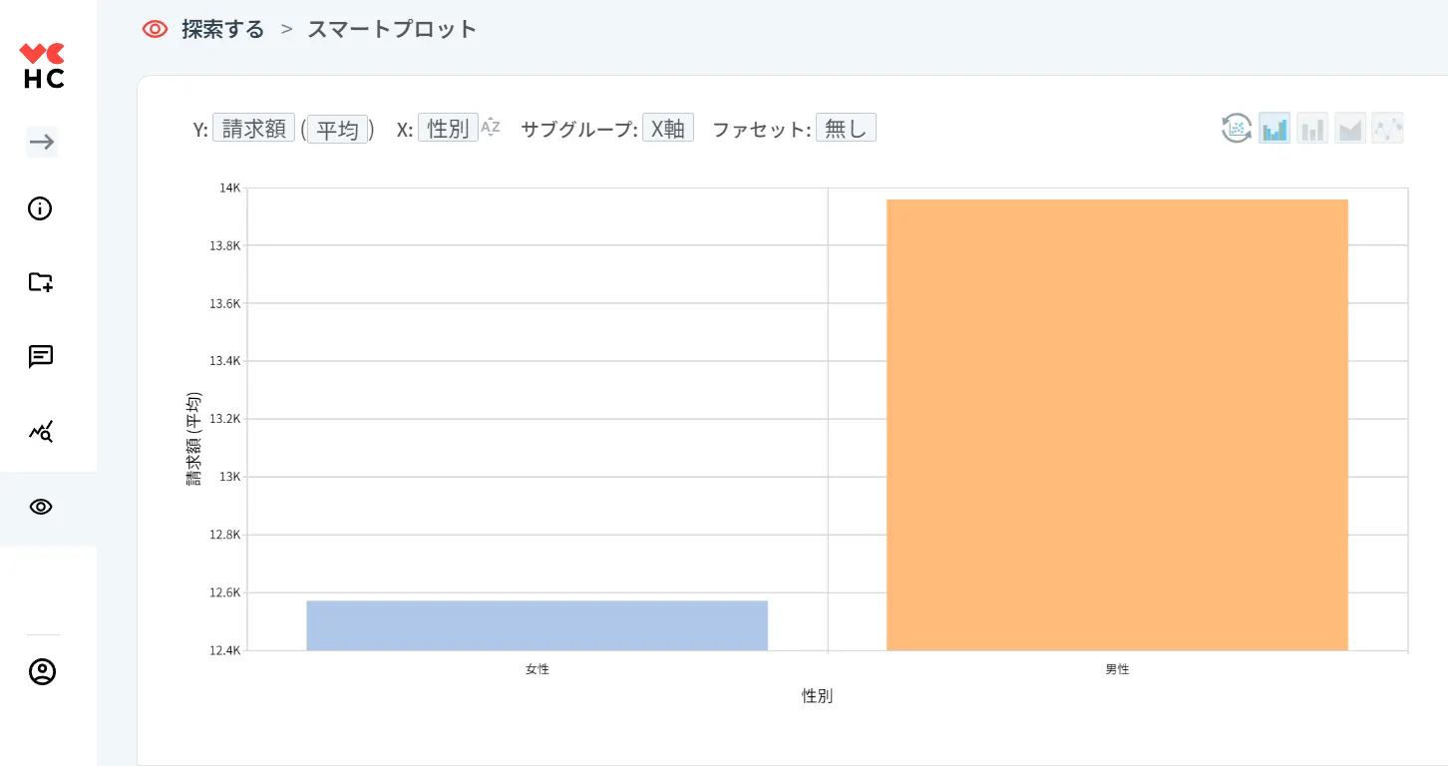Click the blue 女性 bar

[537, 625]
